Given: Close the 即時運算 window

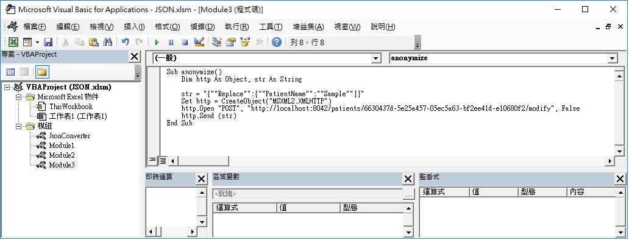Looking at the screenshot, I should [201, 179].
